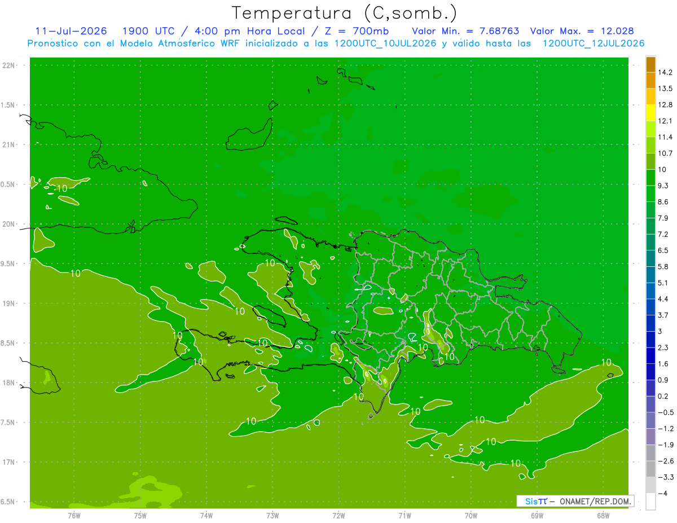Select gray legend swatch between -3.3 and -2.6
The height and width of the screenshot is (523, 677).
(650, 469)
